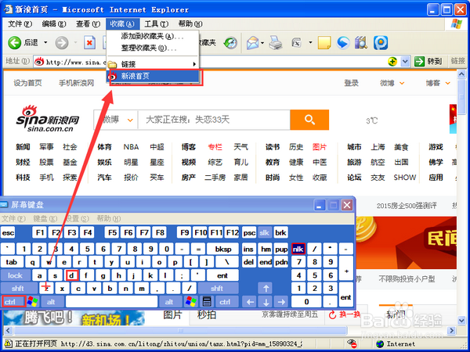
Task: Toggle the ins Insert key
Action: click(x=248, y=249)
